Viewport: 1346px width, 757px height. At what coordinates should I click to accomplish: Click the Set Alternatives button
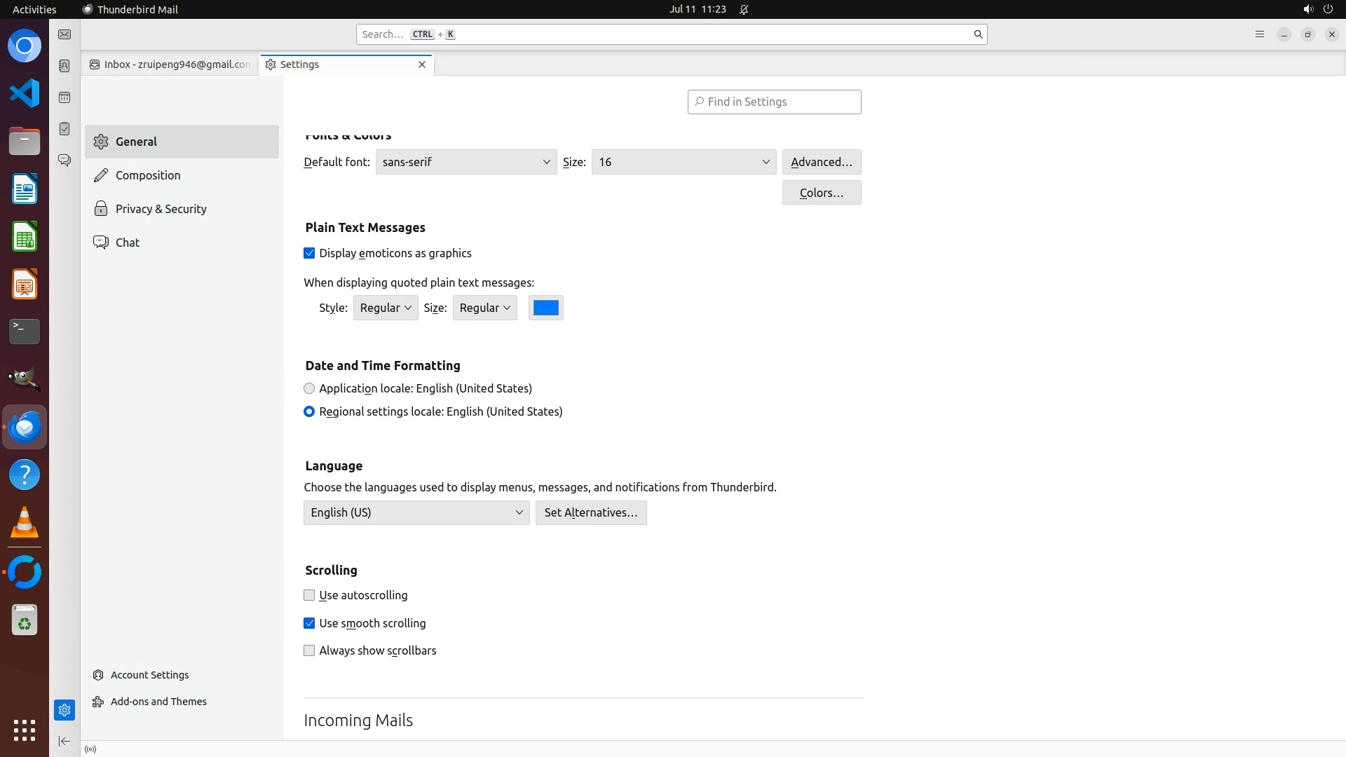point(590,512)
